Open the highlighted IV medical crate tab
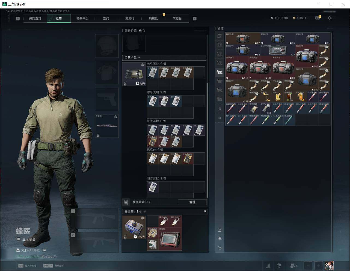This screenshot has width=350, height=271. [x=220, y=72]
